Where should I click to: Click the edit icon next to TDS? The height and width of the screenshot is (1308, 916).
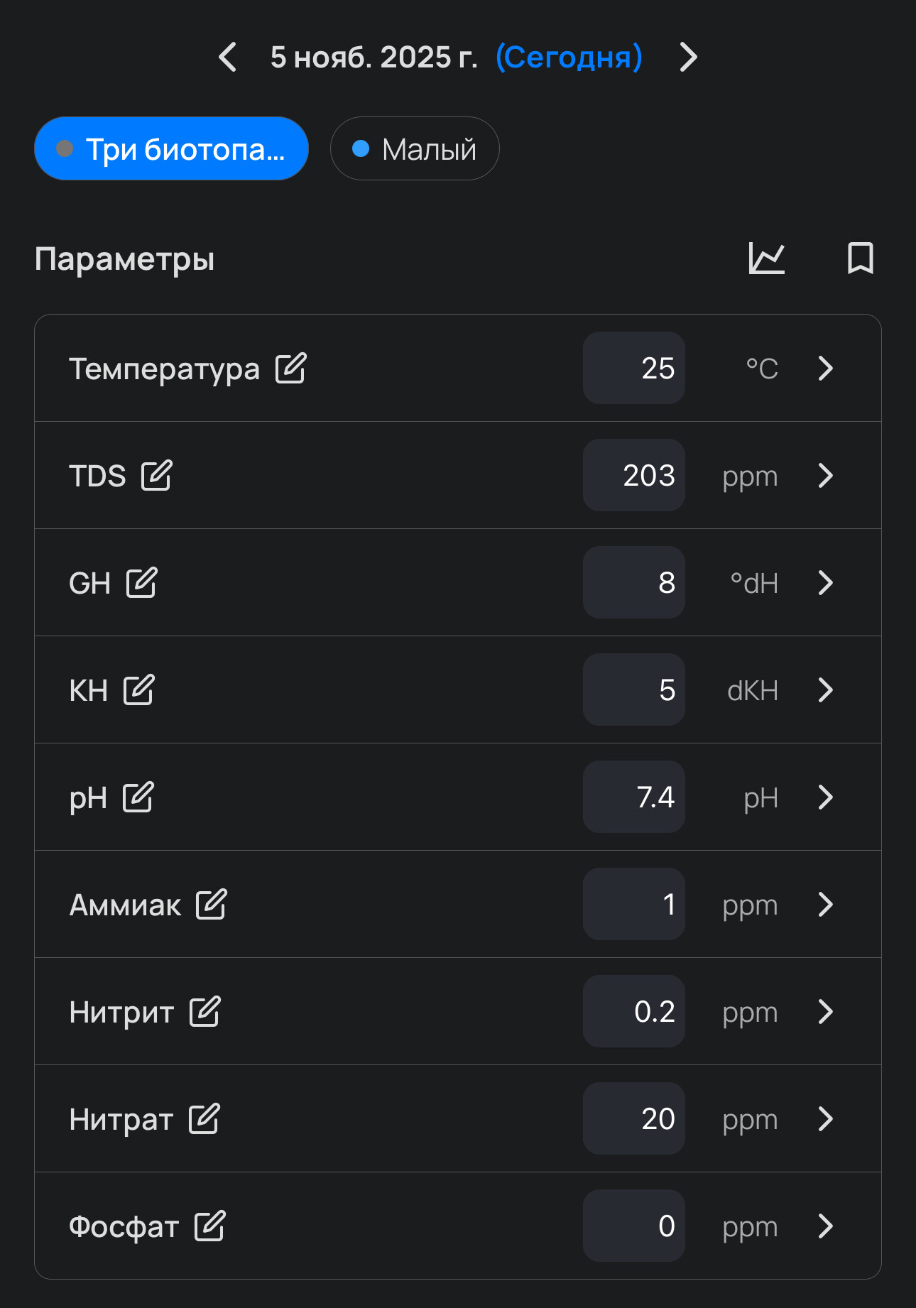[x=156, y=476]
